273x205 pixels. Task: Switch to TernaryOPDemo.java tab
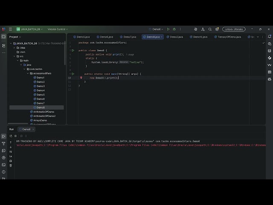click(x=227, y=37)
